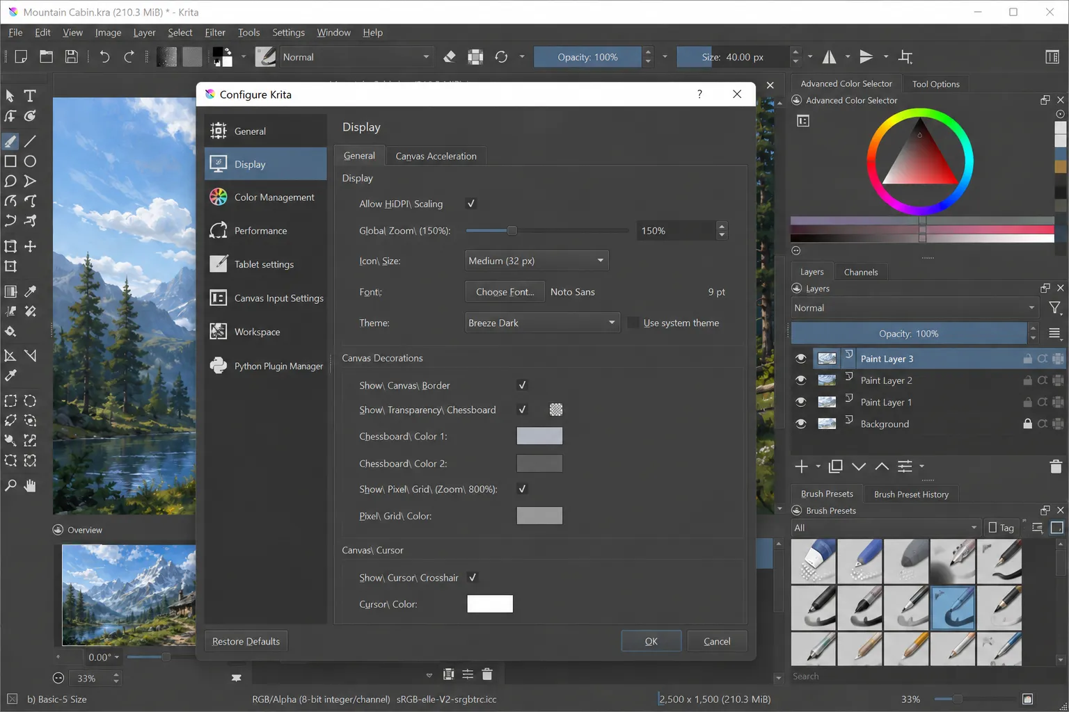Image resolution: width=1069 pixels, height=712 pixels.
Task: Select the Zoom tool
Action: point(10,485)
